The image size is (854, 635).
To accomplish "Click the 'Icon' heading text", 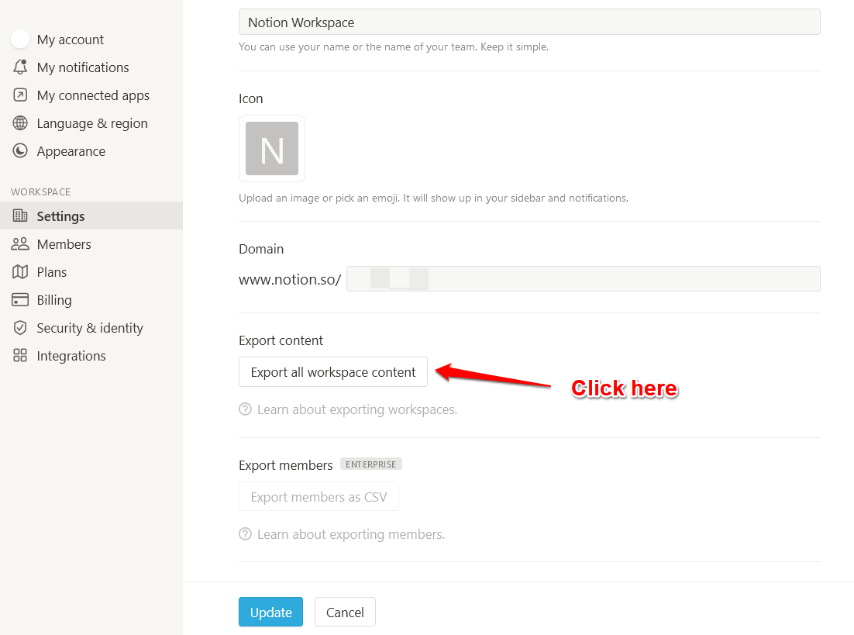I will (250, 98).
